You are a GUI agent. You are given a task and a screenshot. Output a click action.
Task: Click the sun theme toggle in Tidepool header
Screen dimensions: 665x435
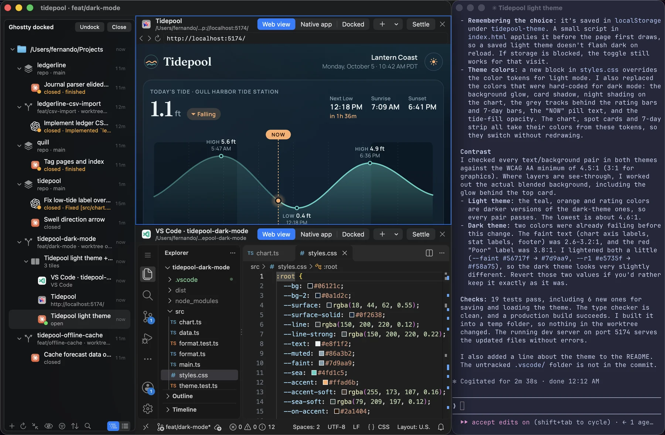coord(433,62)
